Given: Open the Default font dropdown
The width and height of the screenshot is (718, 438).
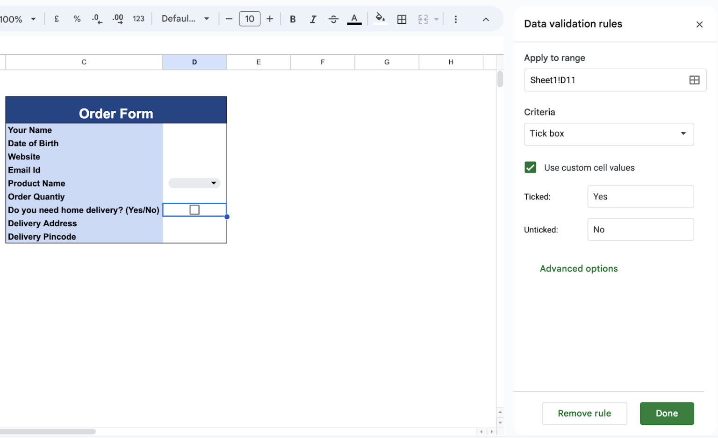Looking at the screenshot, I should click(184, 19).
